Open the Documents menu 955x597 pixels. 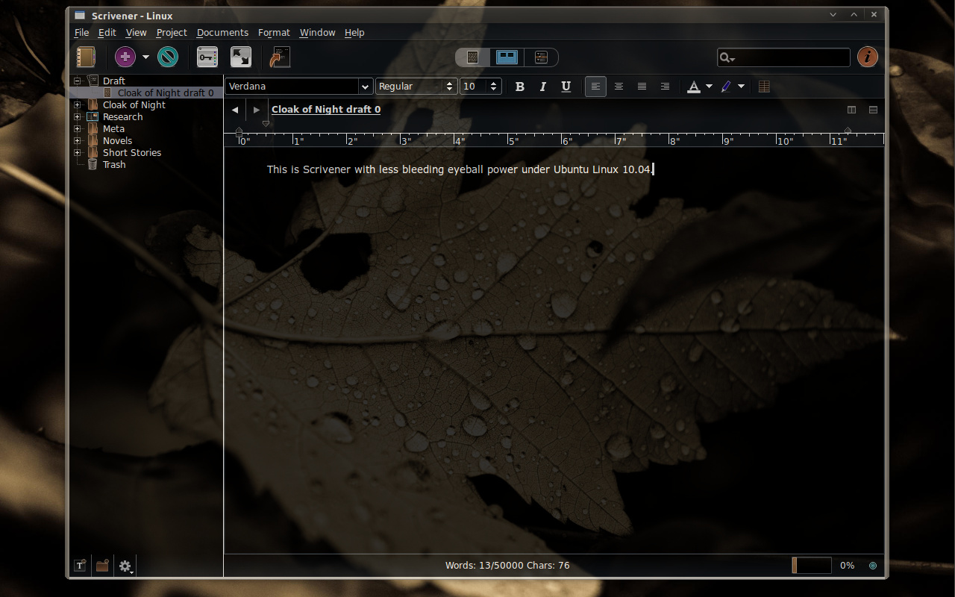pos(222,32)
